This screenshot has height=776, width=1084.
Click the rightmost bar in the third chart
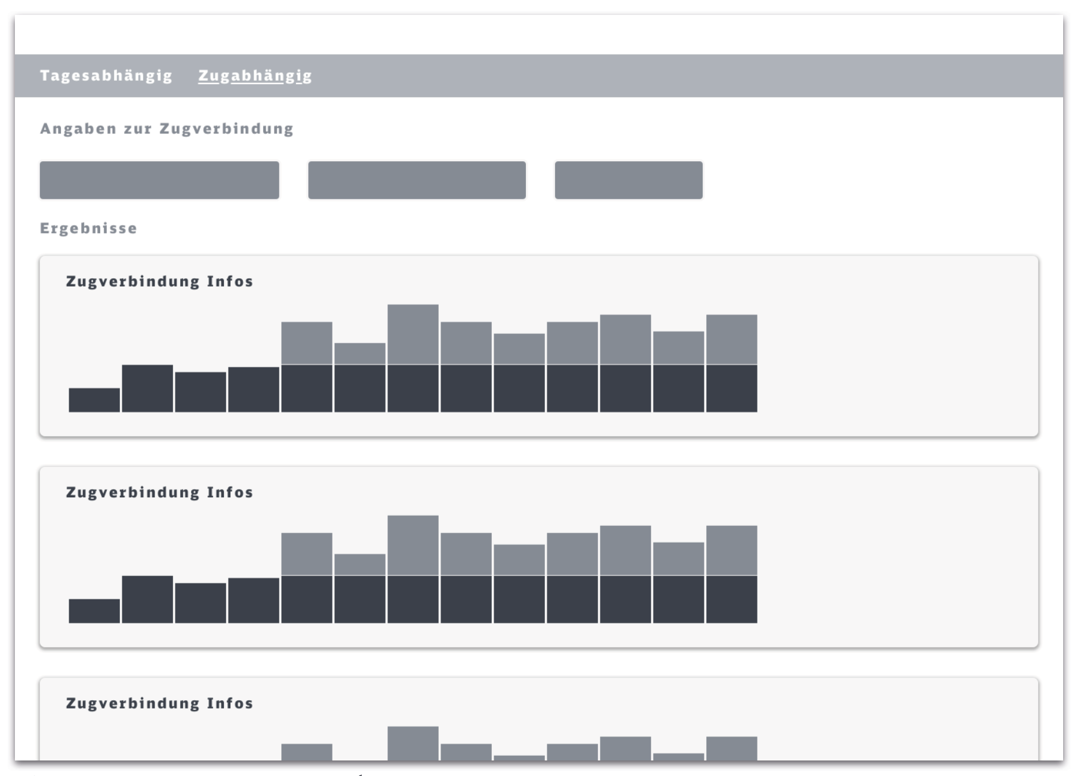731,748
